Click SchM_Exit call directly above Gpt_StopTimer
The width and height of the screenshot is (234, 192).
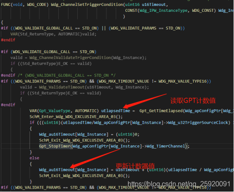pyautogui.click(x=84, y=141)
